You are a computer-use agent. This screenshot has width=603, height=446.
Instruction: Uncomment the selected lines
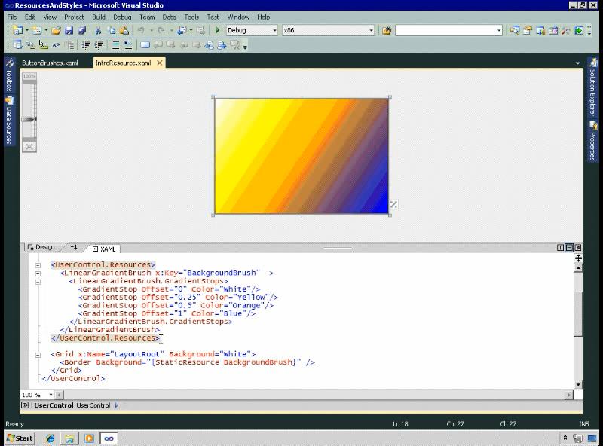pos(128,45)
